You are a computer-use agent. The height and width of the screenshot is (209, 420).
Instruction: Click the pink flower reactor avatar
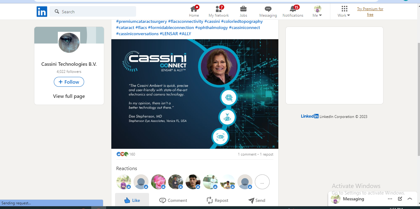(x=158, y=182)
